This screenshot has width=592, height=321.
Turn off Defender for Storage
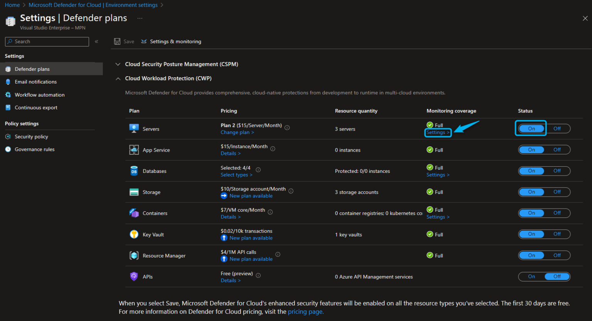click(557, 192)
